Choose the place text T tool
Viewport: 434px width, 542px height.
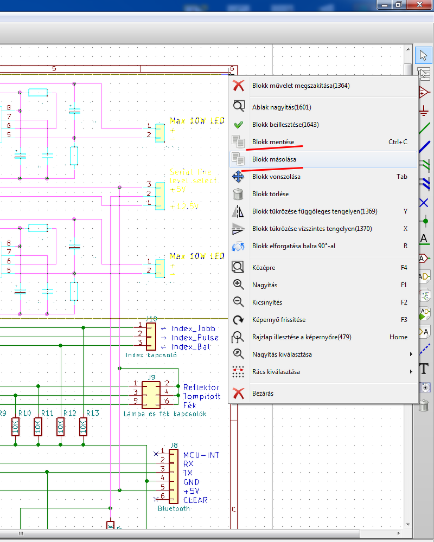pyautogui.click(x=424, y=369)
